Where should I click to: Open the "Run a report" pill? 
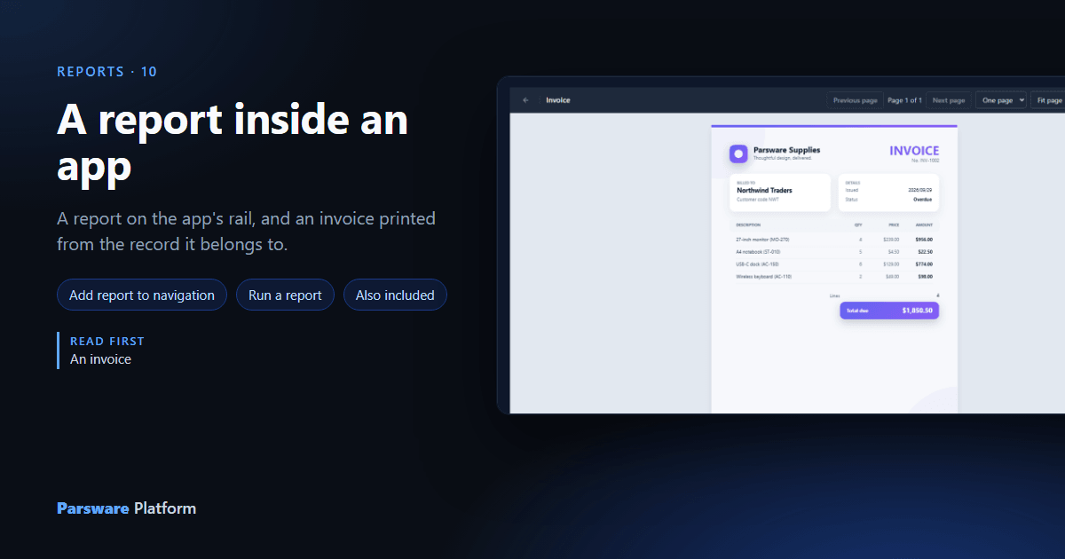tap(285, 295)
